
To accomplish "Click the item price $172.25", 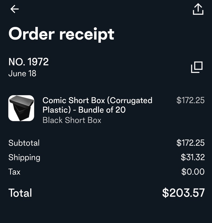I will tap(191, 100).
